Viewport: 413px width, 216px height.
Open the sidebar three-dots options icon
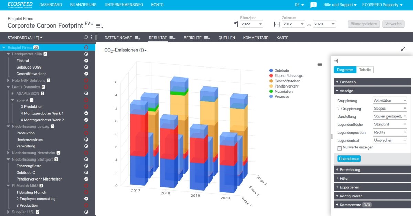click(91, 37)
